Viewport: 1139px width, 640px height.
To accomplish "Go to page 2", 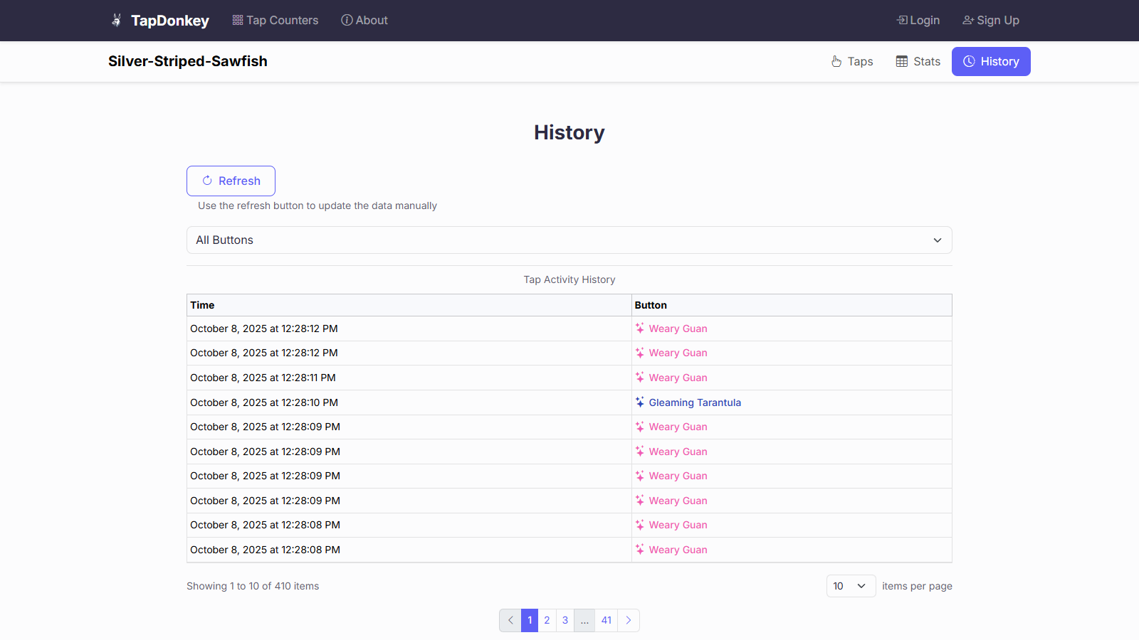I will tap(547, 620).
